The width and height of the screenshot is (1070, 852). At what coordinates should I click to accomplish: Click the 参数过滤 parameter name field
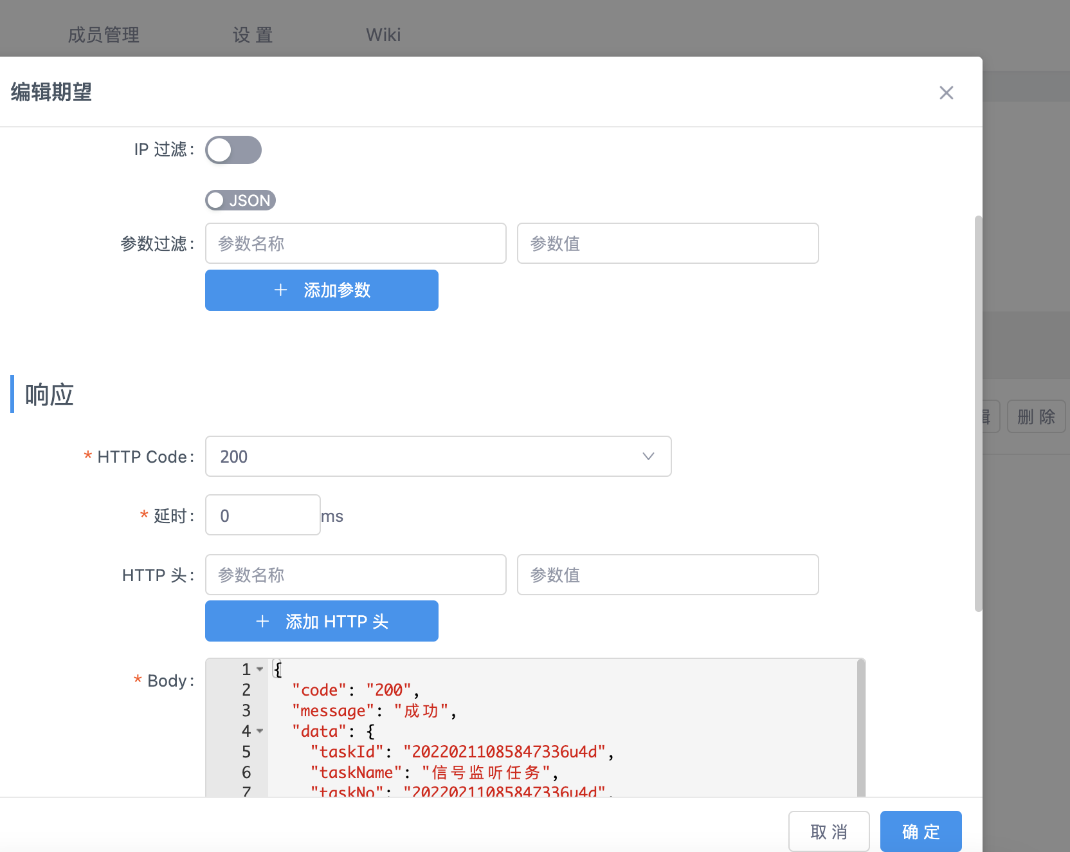(355, 243)
